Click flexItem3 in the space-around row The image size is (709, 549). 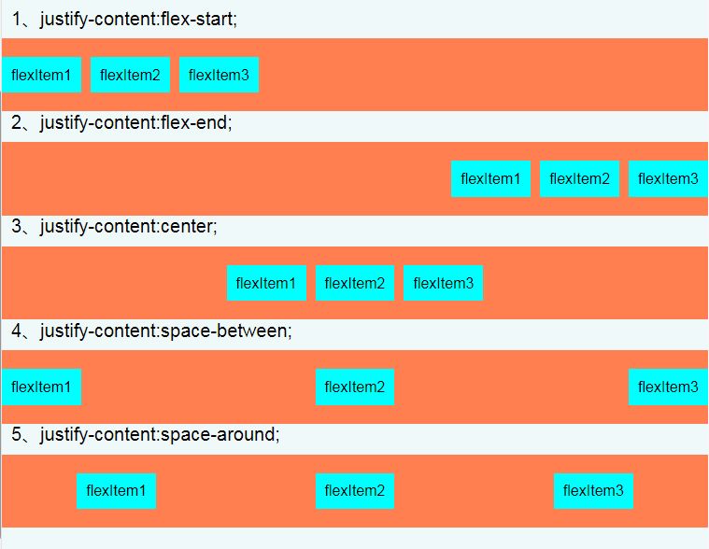pyautogui.click(x=593, y=490)
